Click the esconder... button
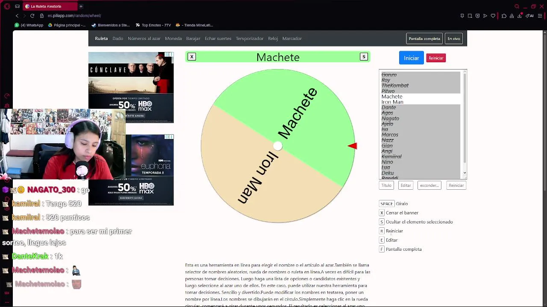The width and height of the screenshot is (547, 307). pyautogui.click(x=429, y=185)
